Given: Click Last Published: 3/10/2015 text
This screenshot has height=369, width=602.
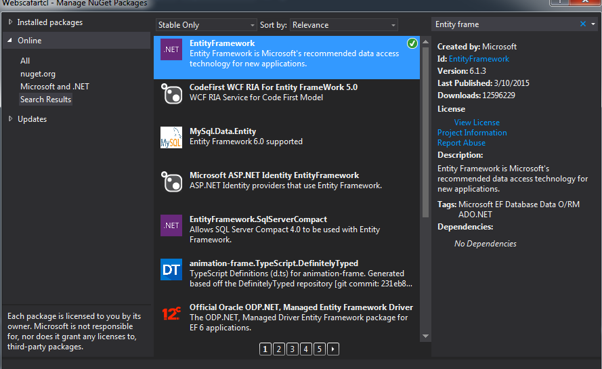Looking at the screenshot, I should (483, 83).
